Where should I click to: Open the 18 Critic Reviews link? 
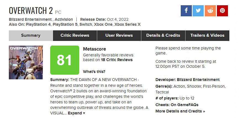117,60
